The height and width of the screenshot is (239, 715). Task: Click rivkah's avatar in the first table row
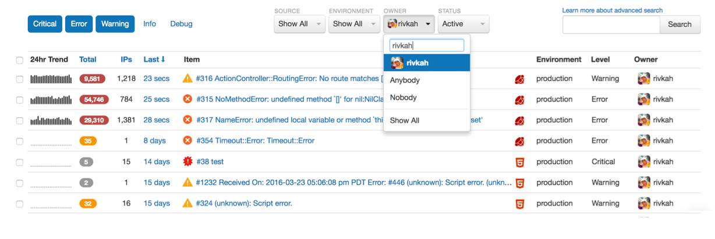click(x=643, y=79)
